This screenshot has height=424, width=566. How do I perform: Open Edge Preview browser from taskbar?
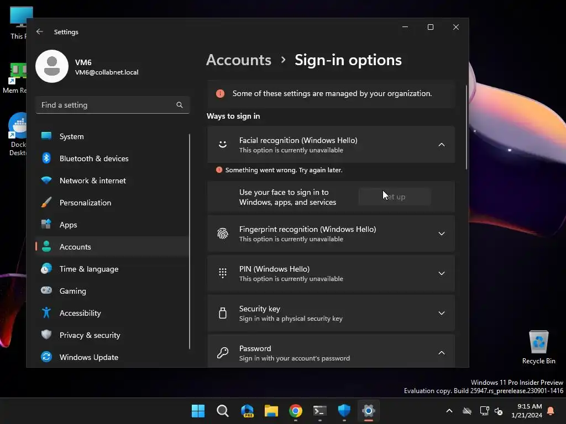point(247,411)
